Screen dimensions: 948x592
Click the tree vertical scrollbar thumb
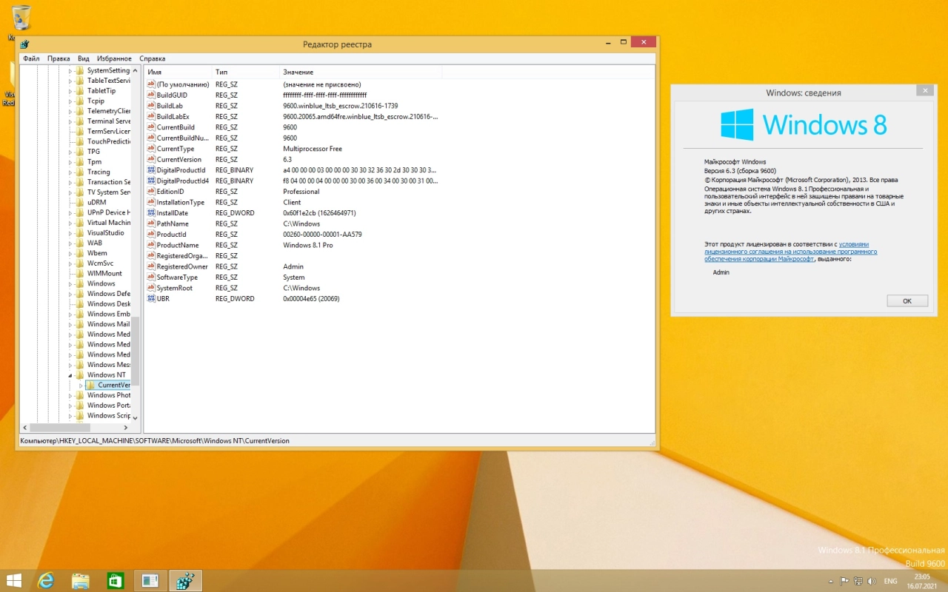[x=136, y=352]
